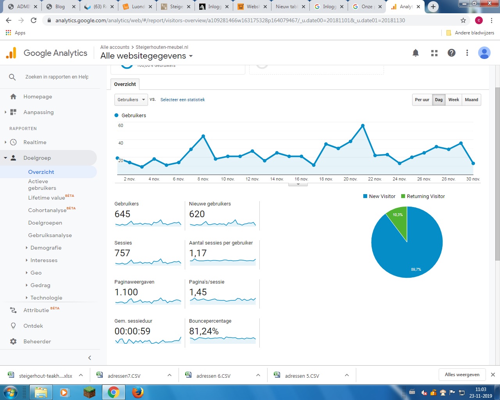The width and height of the screenshot is (500, 400).
Task: Open the three-dot options menu in Analytics header
Action: (x=467, y=53)
